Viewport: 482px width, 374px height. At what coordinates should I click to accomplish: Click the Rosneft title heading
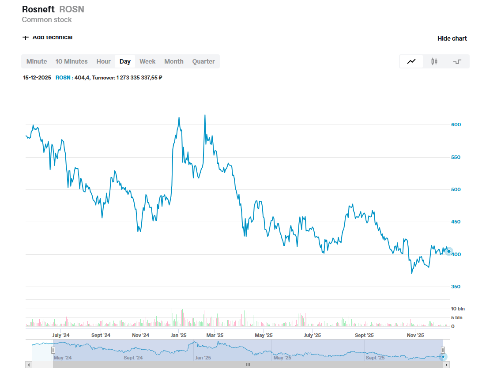pyautogui.click(x=38, y=9)
